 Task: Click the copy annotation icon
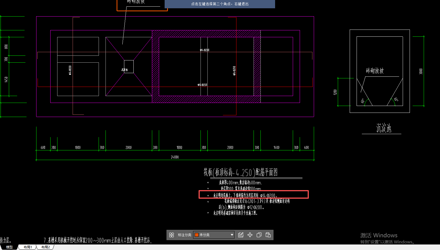pyautogui.click(x=259, y=235)
